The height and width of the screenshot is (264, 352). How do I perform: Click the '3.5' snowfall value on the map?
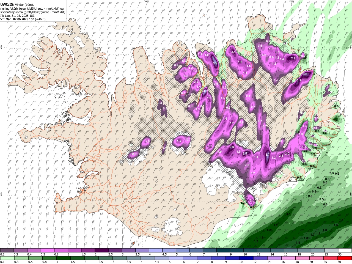[x=245, y=153]
